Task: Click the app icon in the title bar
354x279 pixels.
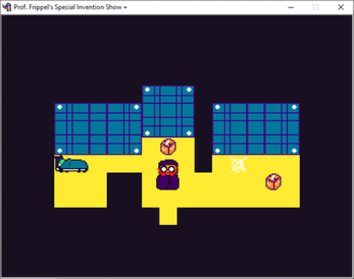Action: pos(6,7)
